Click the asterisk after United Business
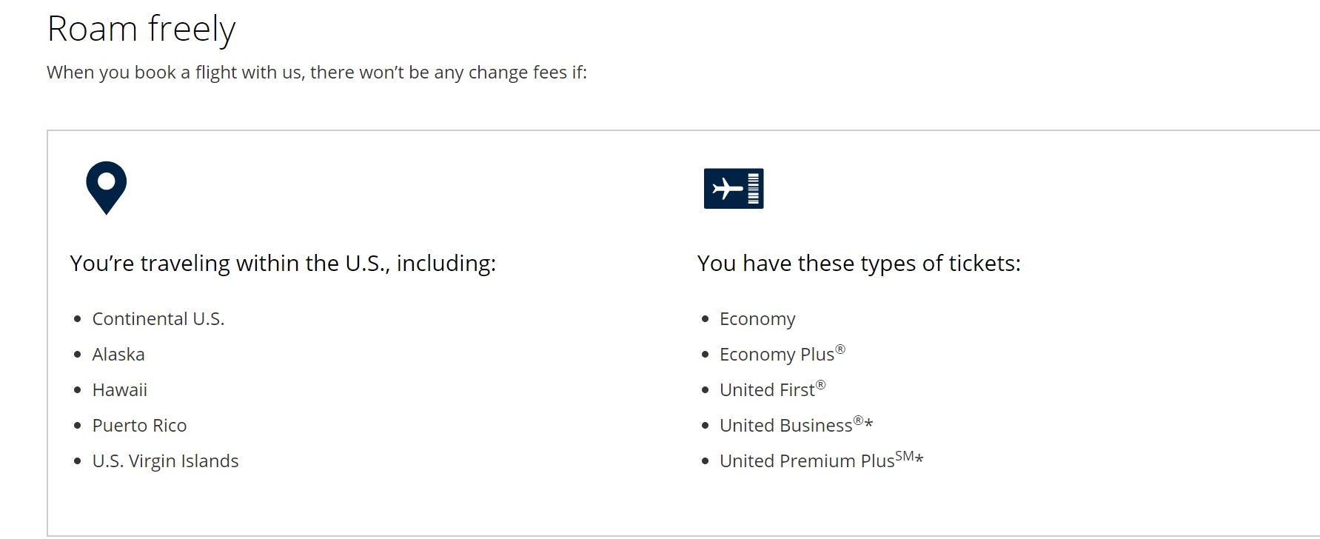 click(x=869, y=425)
